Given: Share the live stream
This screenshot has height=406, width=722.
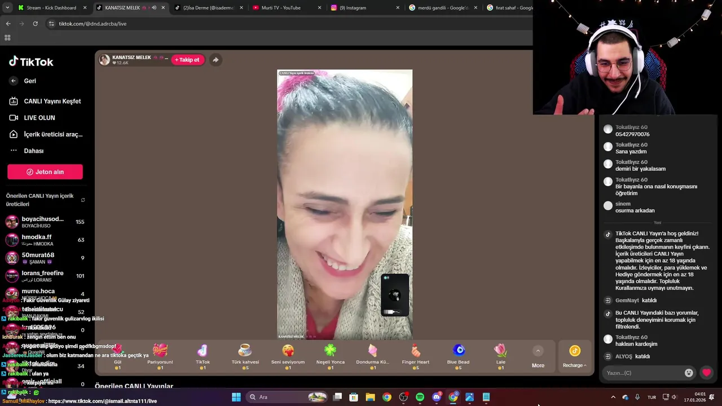Looking at the screenshot, I should pos(215,60).
